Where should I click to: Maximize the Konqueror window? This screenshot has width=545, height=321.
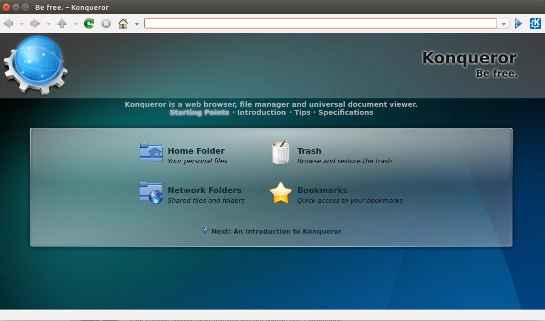pos(25,7)
